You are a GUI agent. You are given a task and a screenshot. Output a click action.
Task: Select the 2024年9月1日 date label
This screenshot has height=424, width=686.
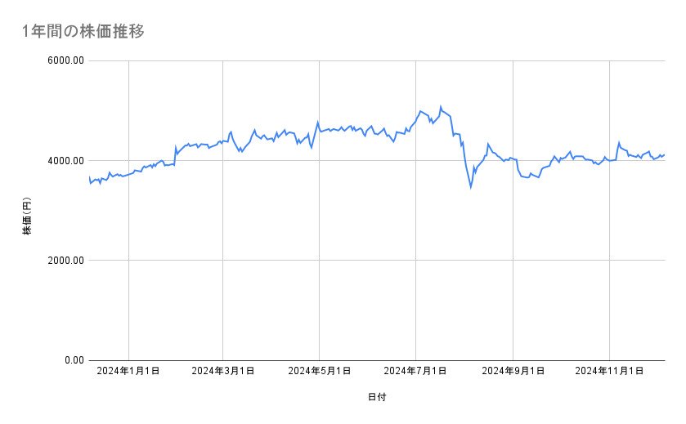point(513,371)
